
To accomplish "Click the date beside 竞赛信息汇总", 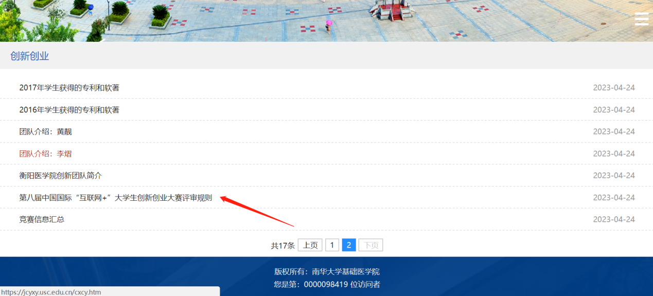I will point(613,219).
